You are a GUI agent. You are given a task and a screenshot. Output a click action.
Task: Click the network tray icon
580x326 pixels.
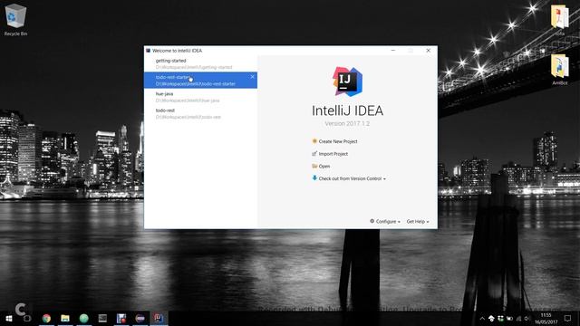pos(518,319)
